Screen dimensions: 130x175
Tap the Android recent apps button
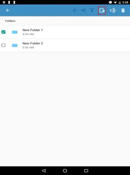(x=86, y=171)
